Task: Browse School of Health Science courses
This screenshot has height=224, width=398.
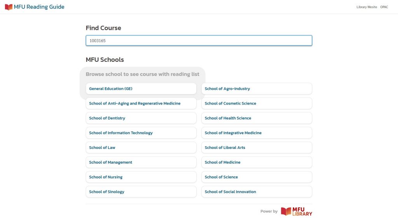Action: (257, 118)
